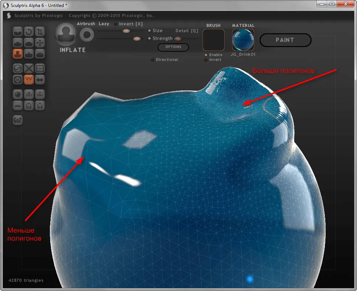Click the Detail [Q] slider handle
This screenshot has height=291, width=357.
(178, 39)
